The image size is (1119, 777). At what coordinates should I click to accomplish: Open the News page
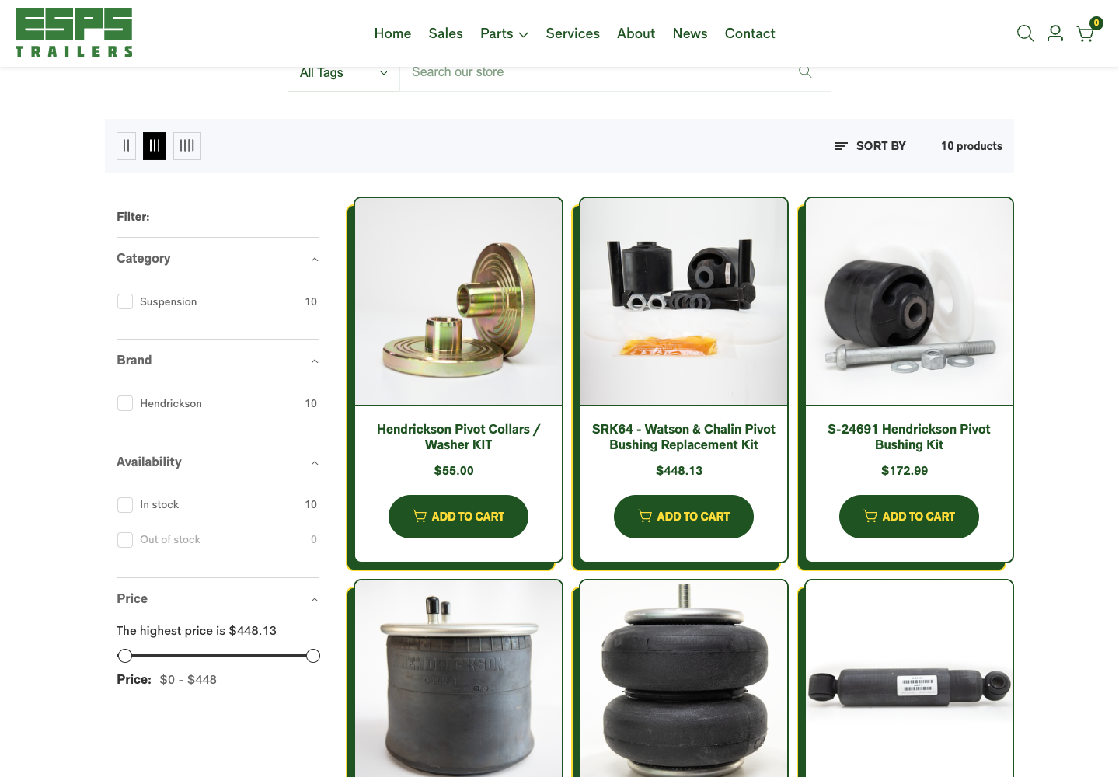pyautogui.click(x=690, y=33)
